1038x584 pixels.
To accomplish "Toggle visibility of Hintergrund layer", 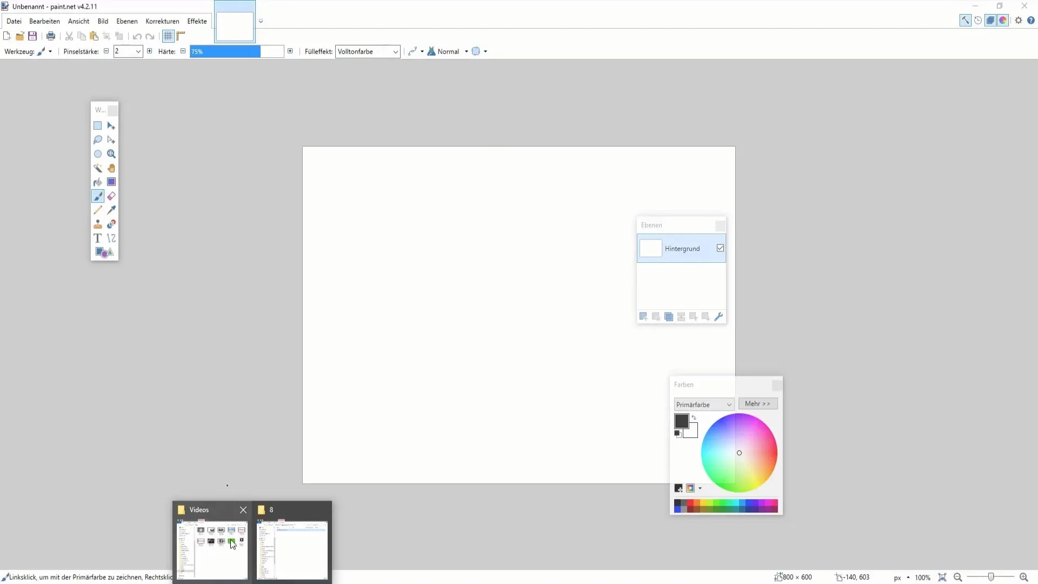I will (x=720, y=248).
